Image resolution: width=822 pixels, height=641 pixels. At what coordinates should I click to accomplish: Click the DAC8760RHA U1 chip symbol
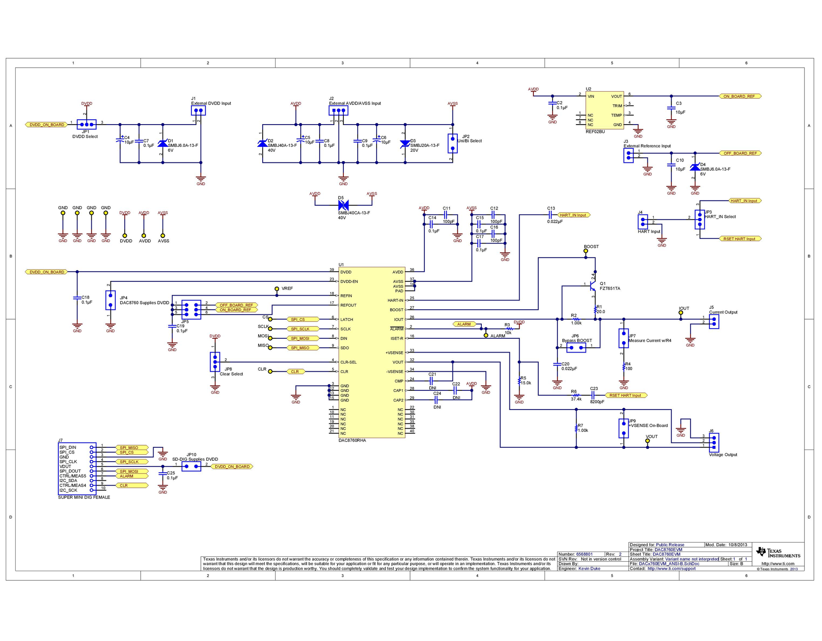[x=373, y=353]
